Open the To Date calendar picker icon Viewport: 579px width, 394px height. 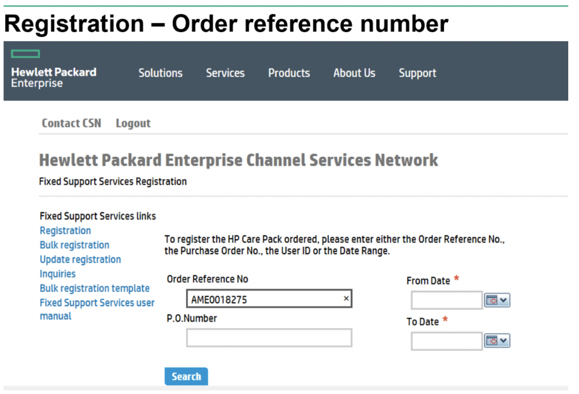(497, 341)
